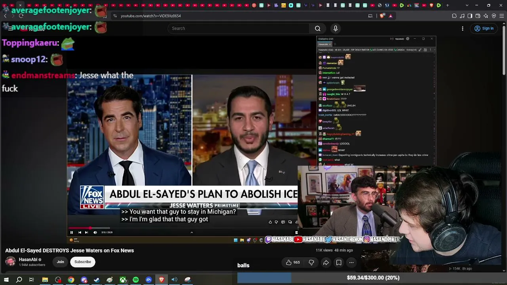This screenshot has width=507, height=285.
Task: Open the Brave Shields lion icon
Action: [382, 16]
